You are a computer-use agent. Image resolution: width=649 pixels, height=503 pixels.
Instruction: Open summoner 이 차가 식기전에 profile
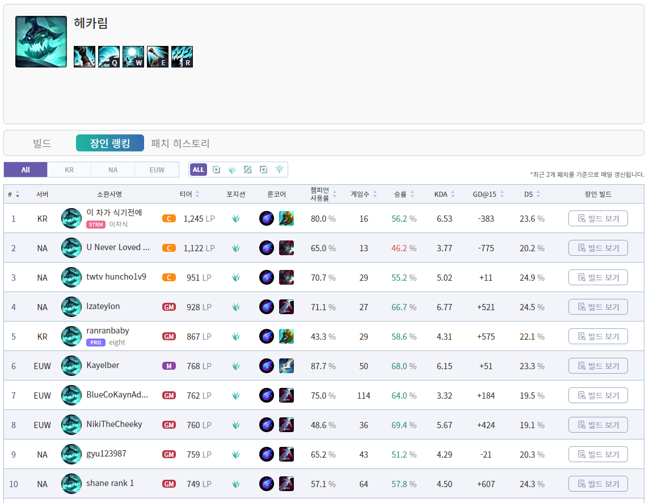coord(114,213)
